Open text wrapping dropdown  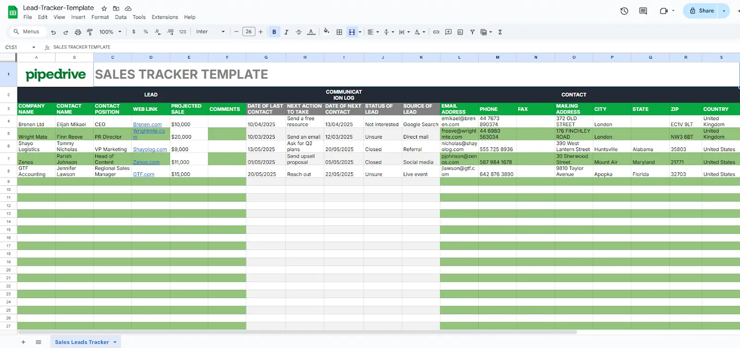pos(404,32)
